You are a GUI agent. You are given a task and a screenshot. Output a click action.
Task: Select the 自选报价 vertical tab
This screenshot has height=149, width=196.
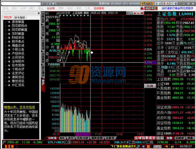pos(43,58)
